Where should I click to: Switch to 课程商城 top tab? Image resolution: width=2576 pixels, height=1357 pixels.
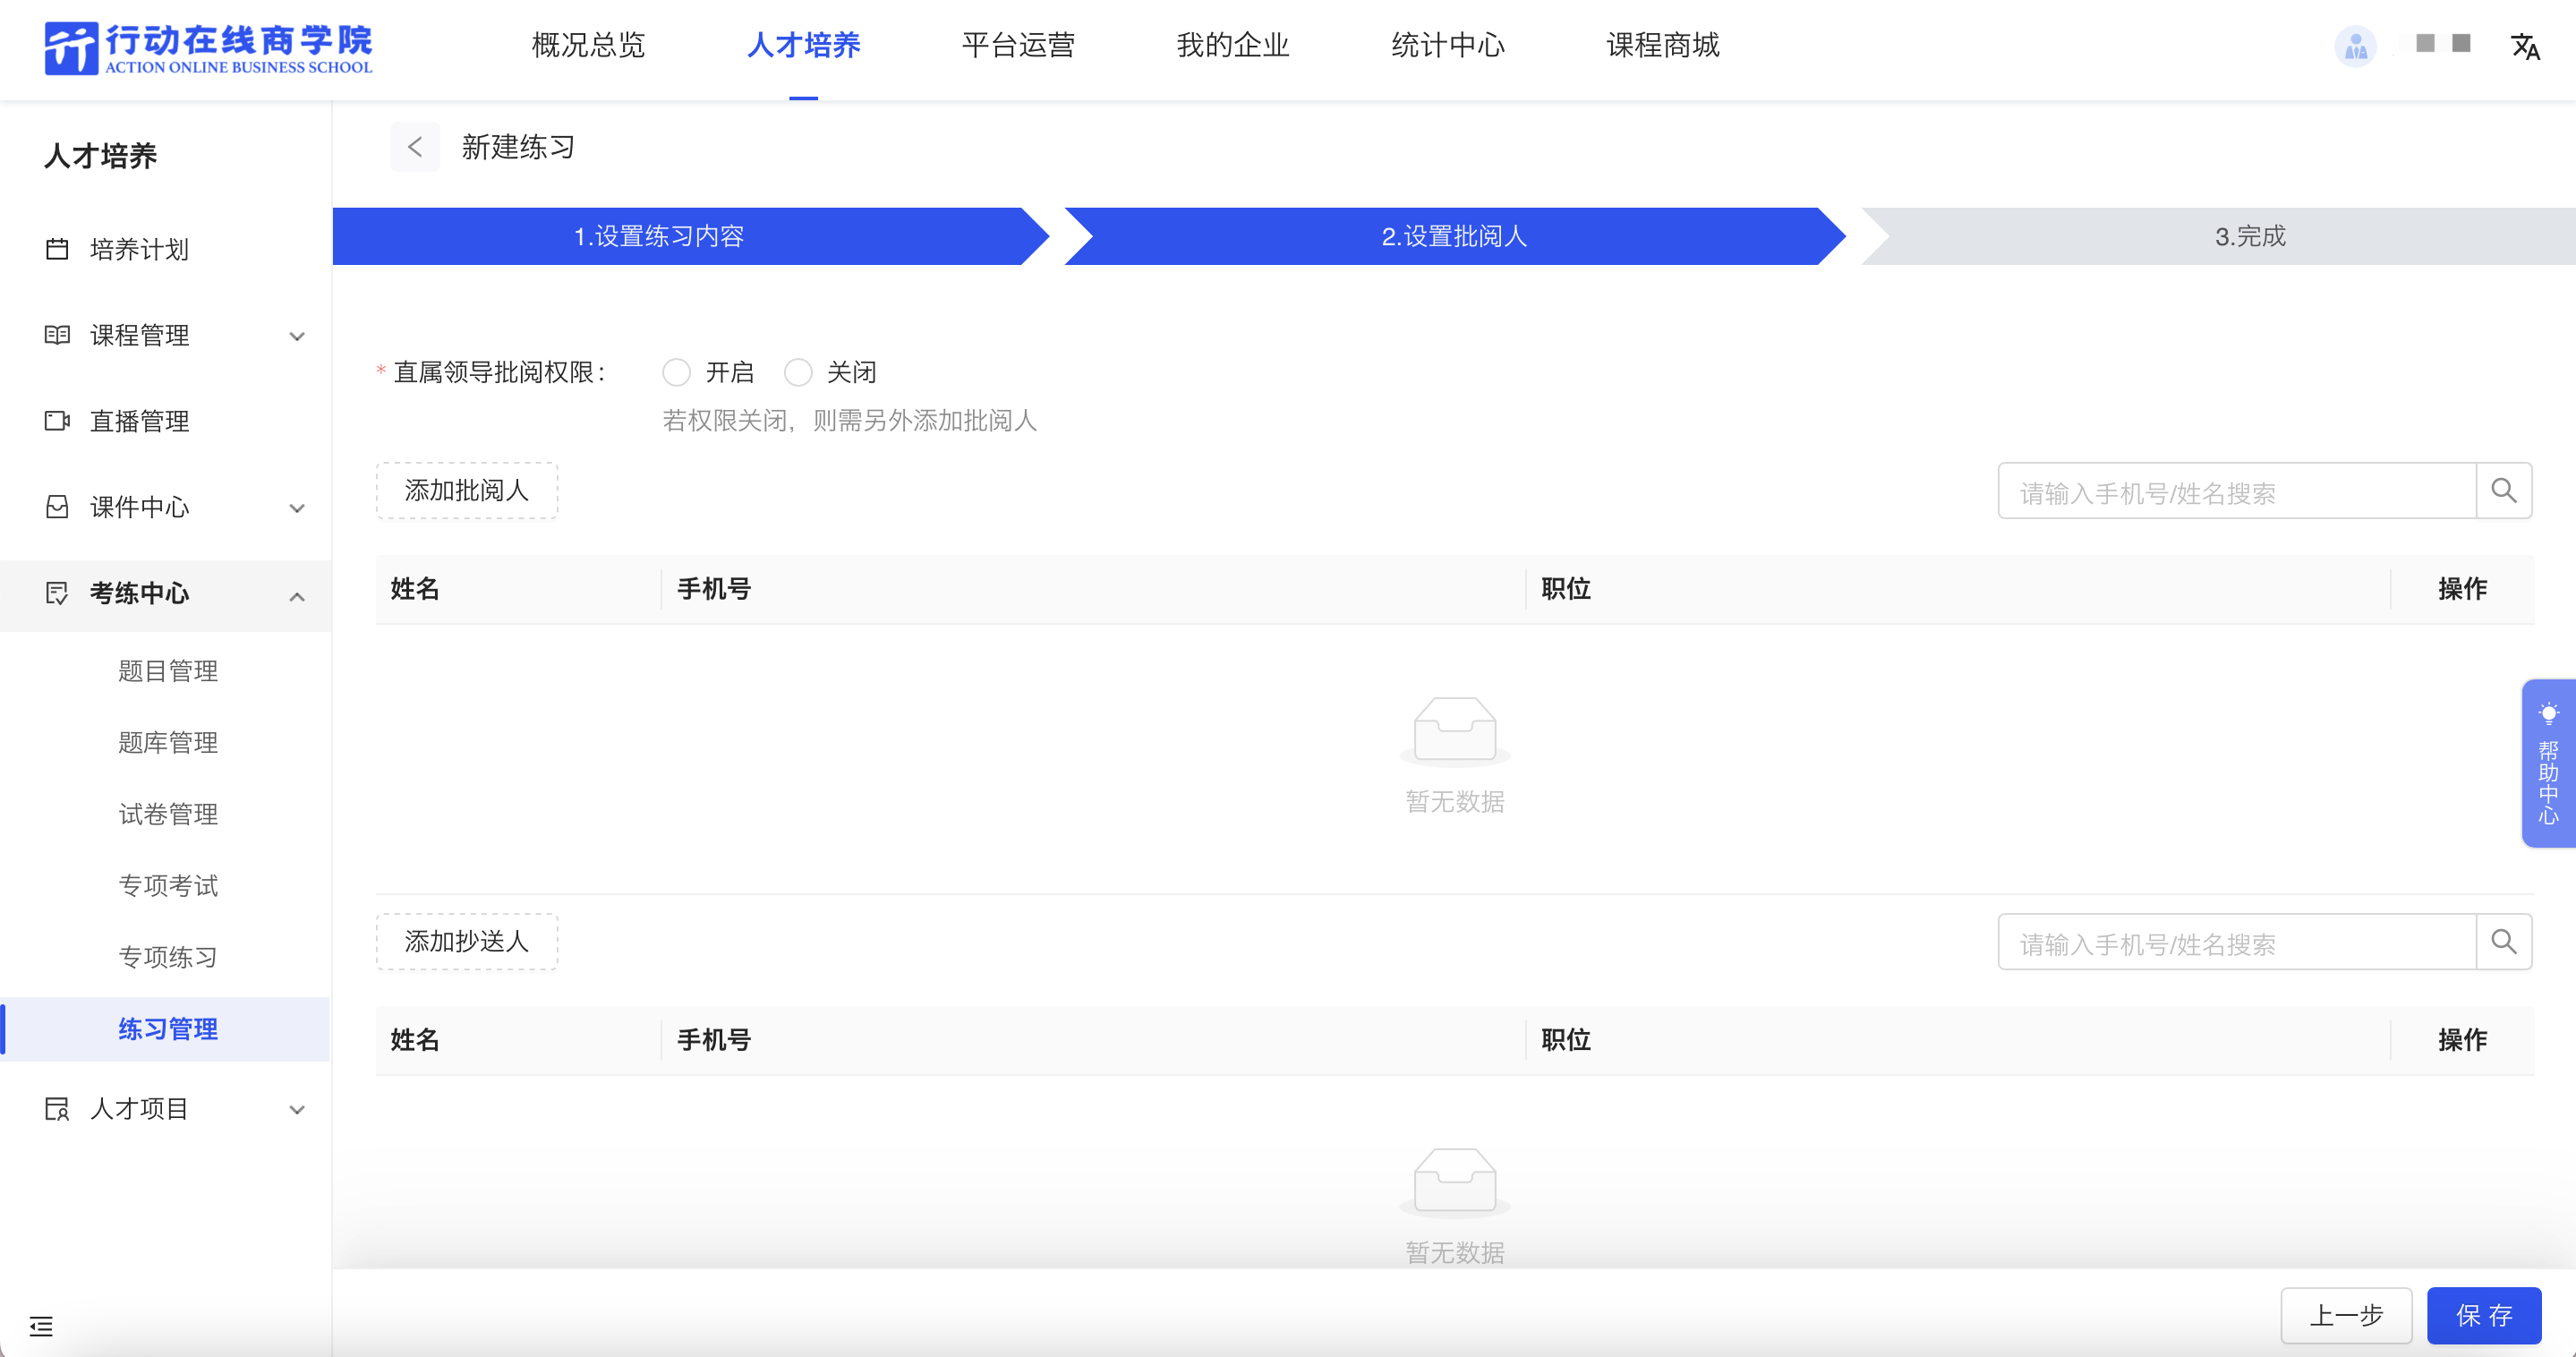1663,45
